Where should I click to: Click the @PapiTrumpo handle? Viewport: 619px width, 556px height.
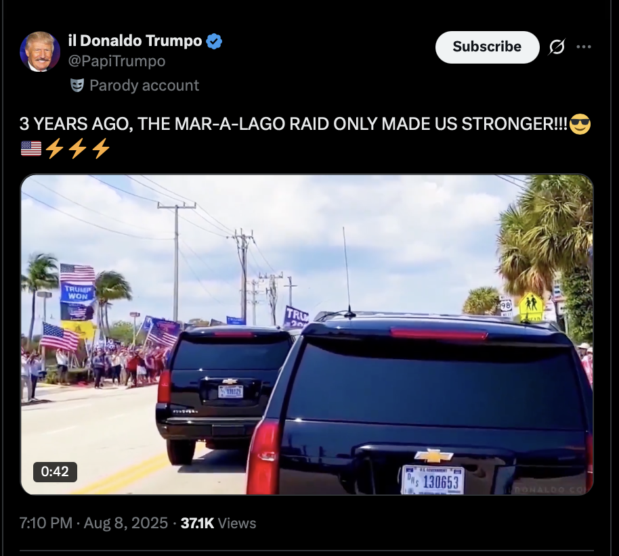(x=117, y=61)
